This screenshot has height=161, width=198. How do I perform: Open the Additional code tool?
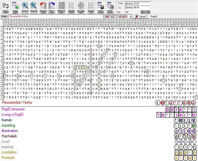click(x=61, y=5)
